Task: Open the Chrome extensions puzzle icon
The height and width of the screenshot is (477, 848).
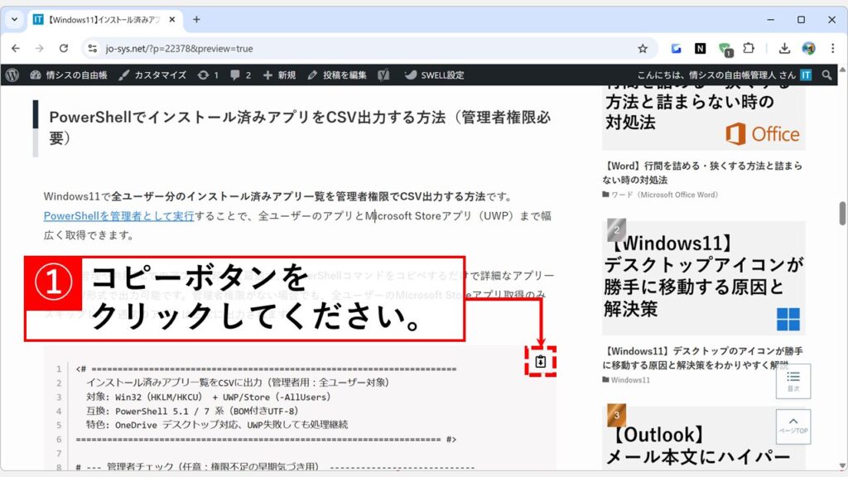Action: tap(749, 49)
